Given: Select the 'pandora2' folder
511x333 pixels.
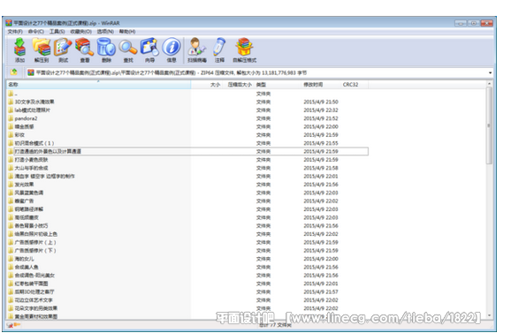Looking at the screenshot, I should click(187, 118).
